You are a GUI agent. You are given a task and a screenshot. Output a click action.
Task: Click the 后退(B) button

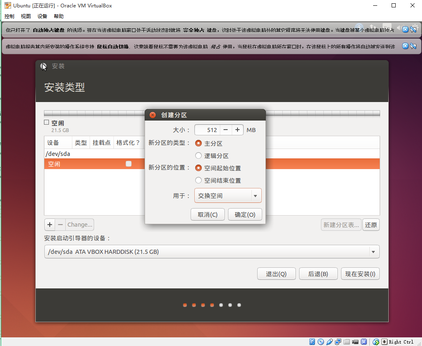pos(318,274)
